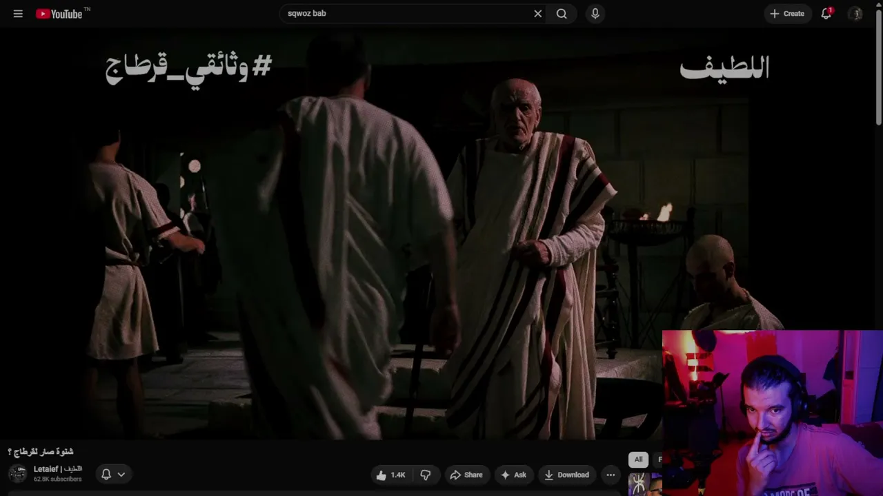
Task: Select the "All" filter chip
Action: 638,459
